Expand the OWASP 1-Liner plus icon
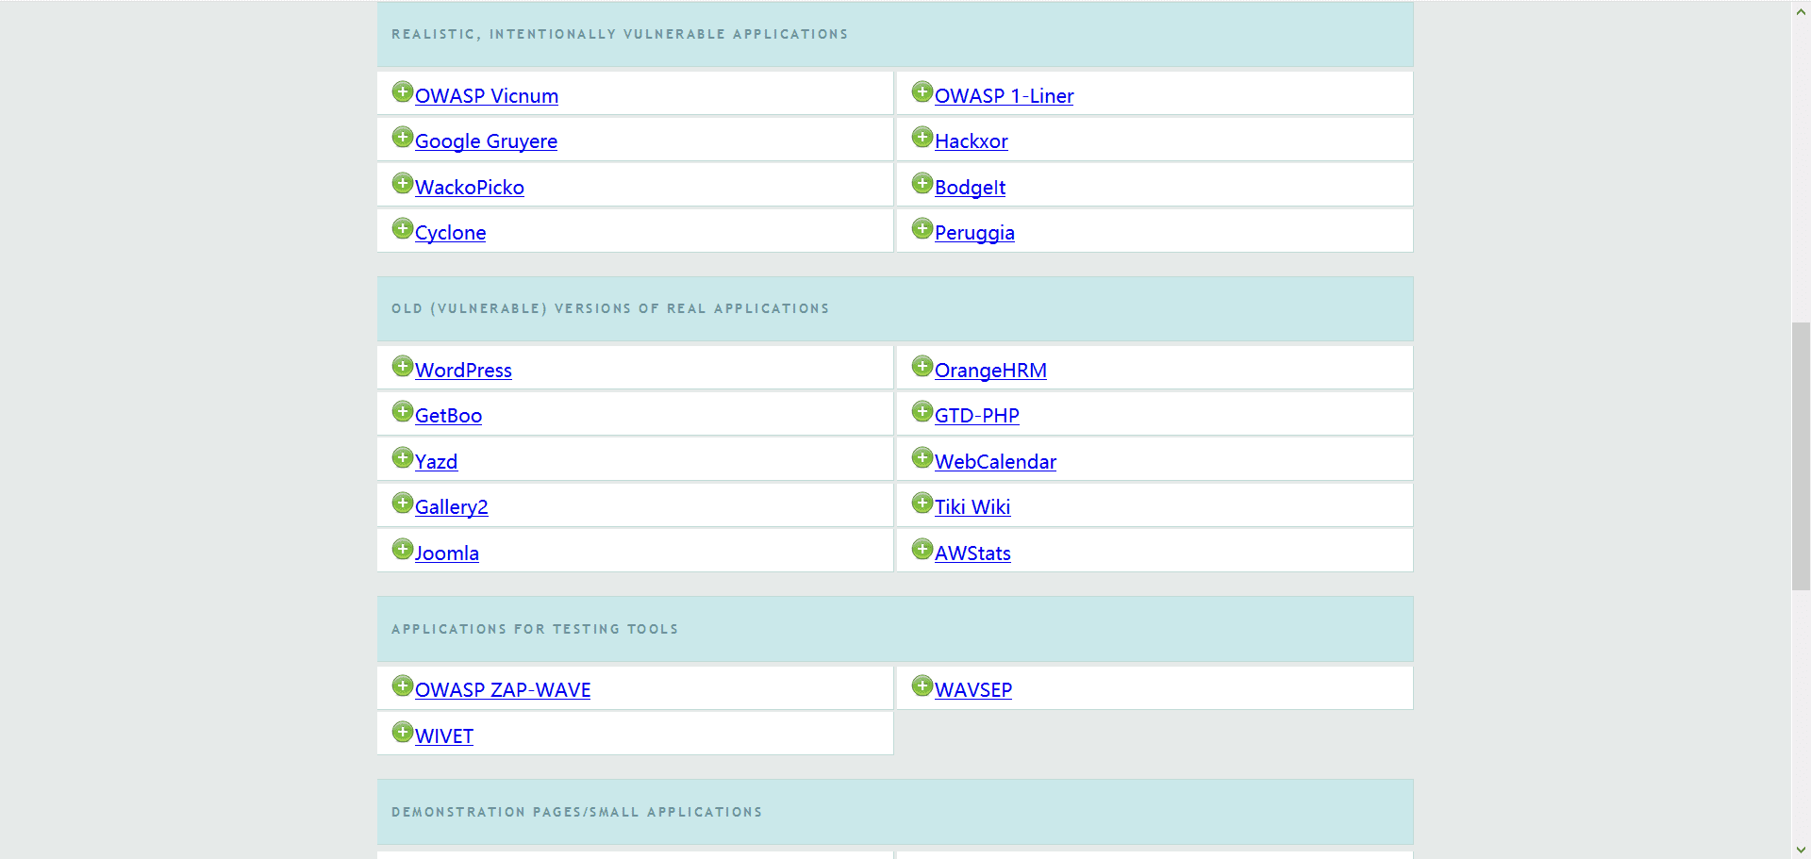1811x859 pixels. click(x=922, y=91)
